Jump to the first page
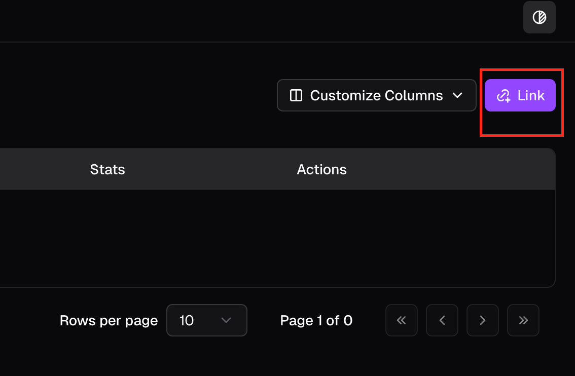The image size is (575, 376). (x=401, y=320)
